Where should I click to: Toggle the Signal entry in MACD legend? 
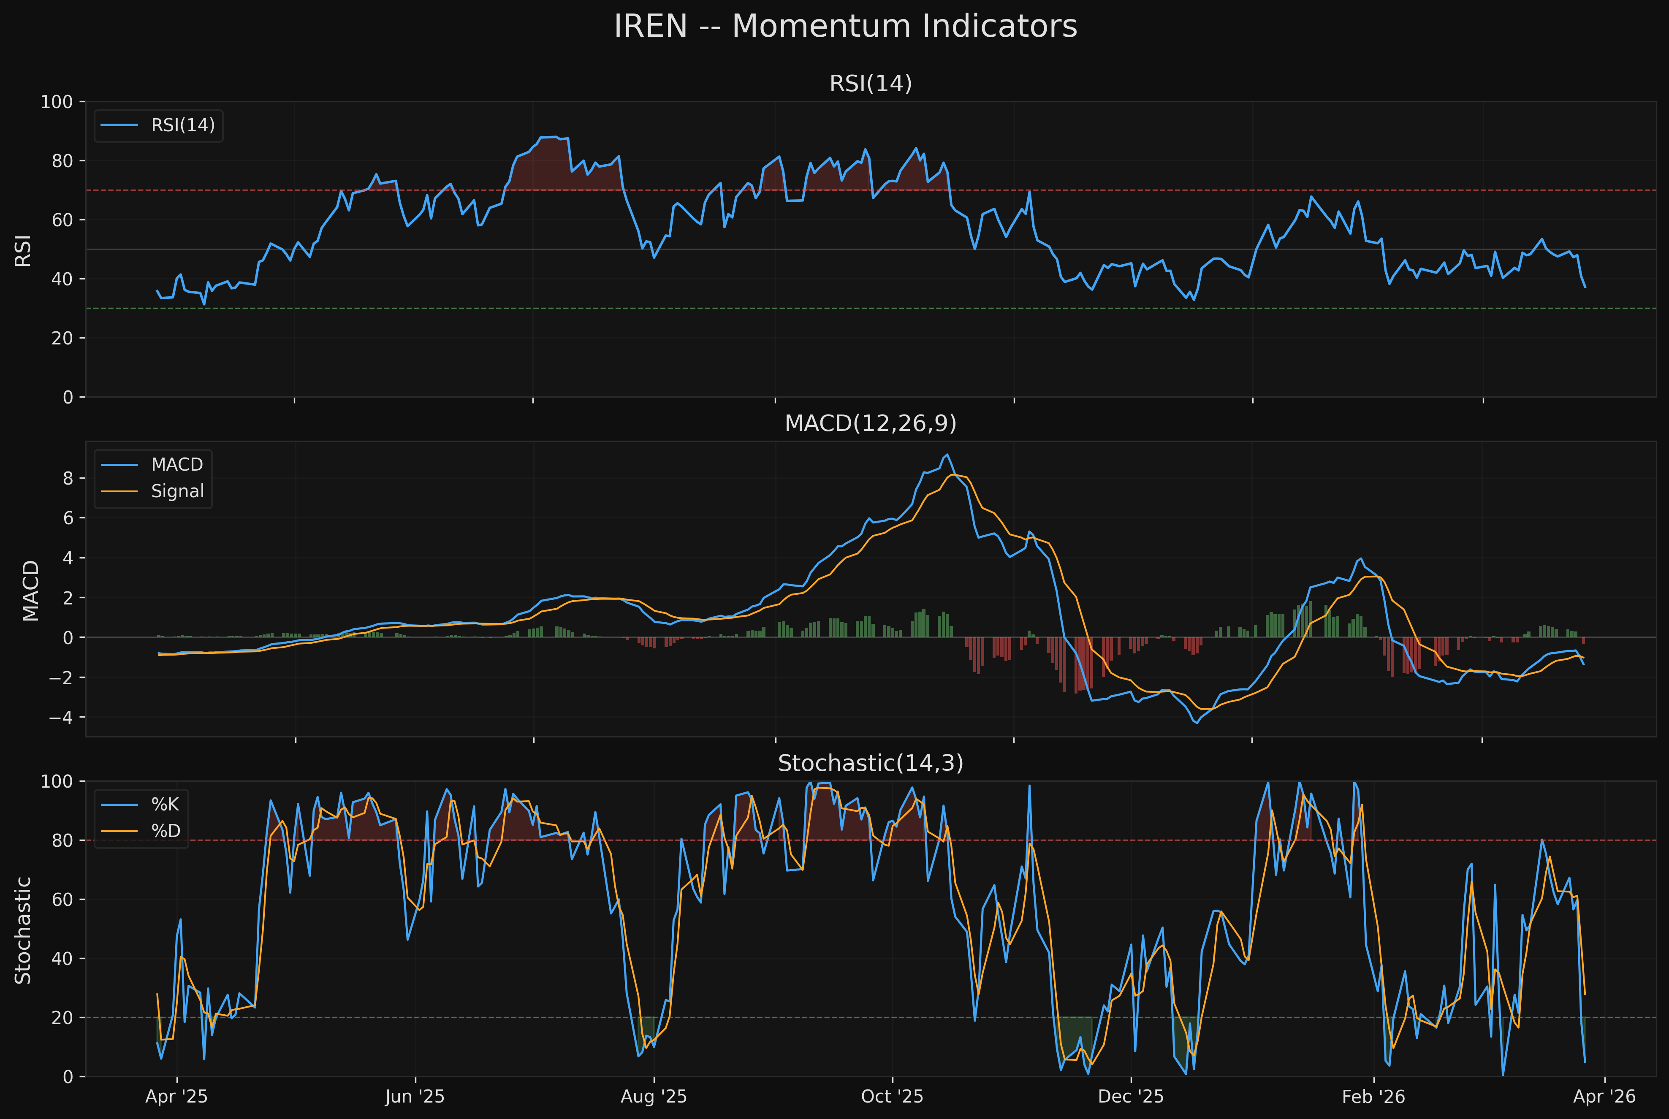178,491
